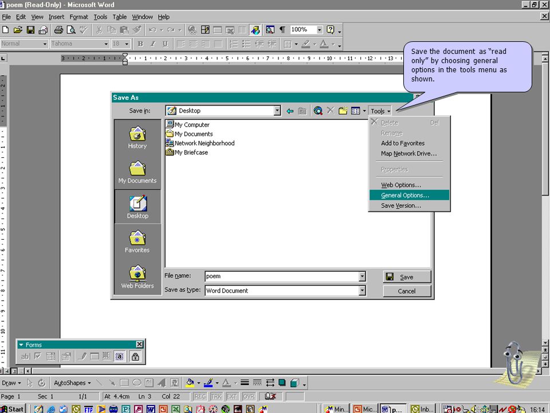
Task: Open Web Folders in the places bar
Action: [x=137, y=276]
